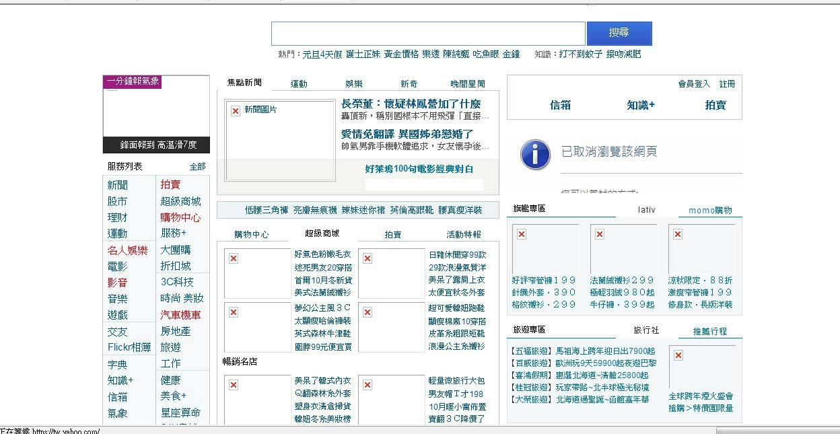Click hot search 元旦4天假

(322, 54)
